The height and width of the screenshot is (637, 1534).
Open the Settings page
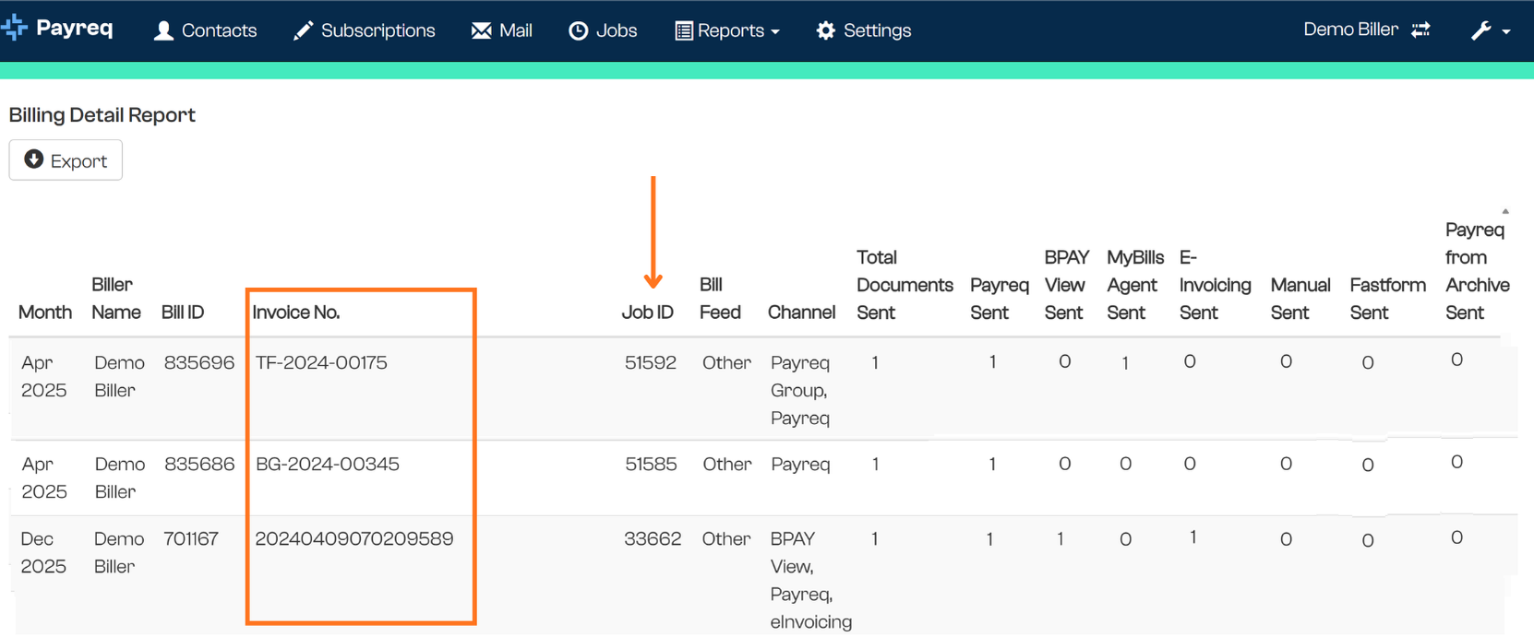863,30
